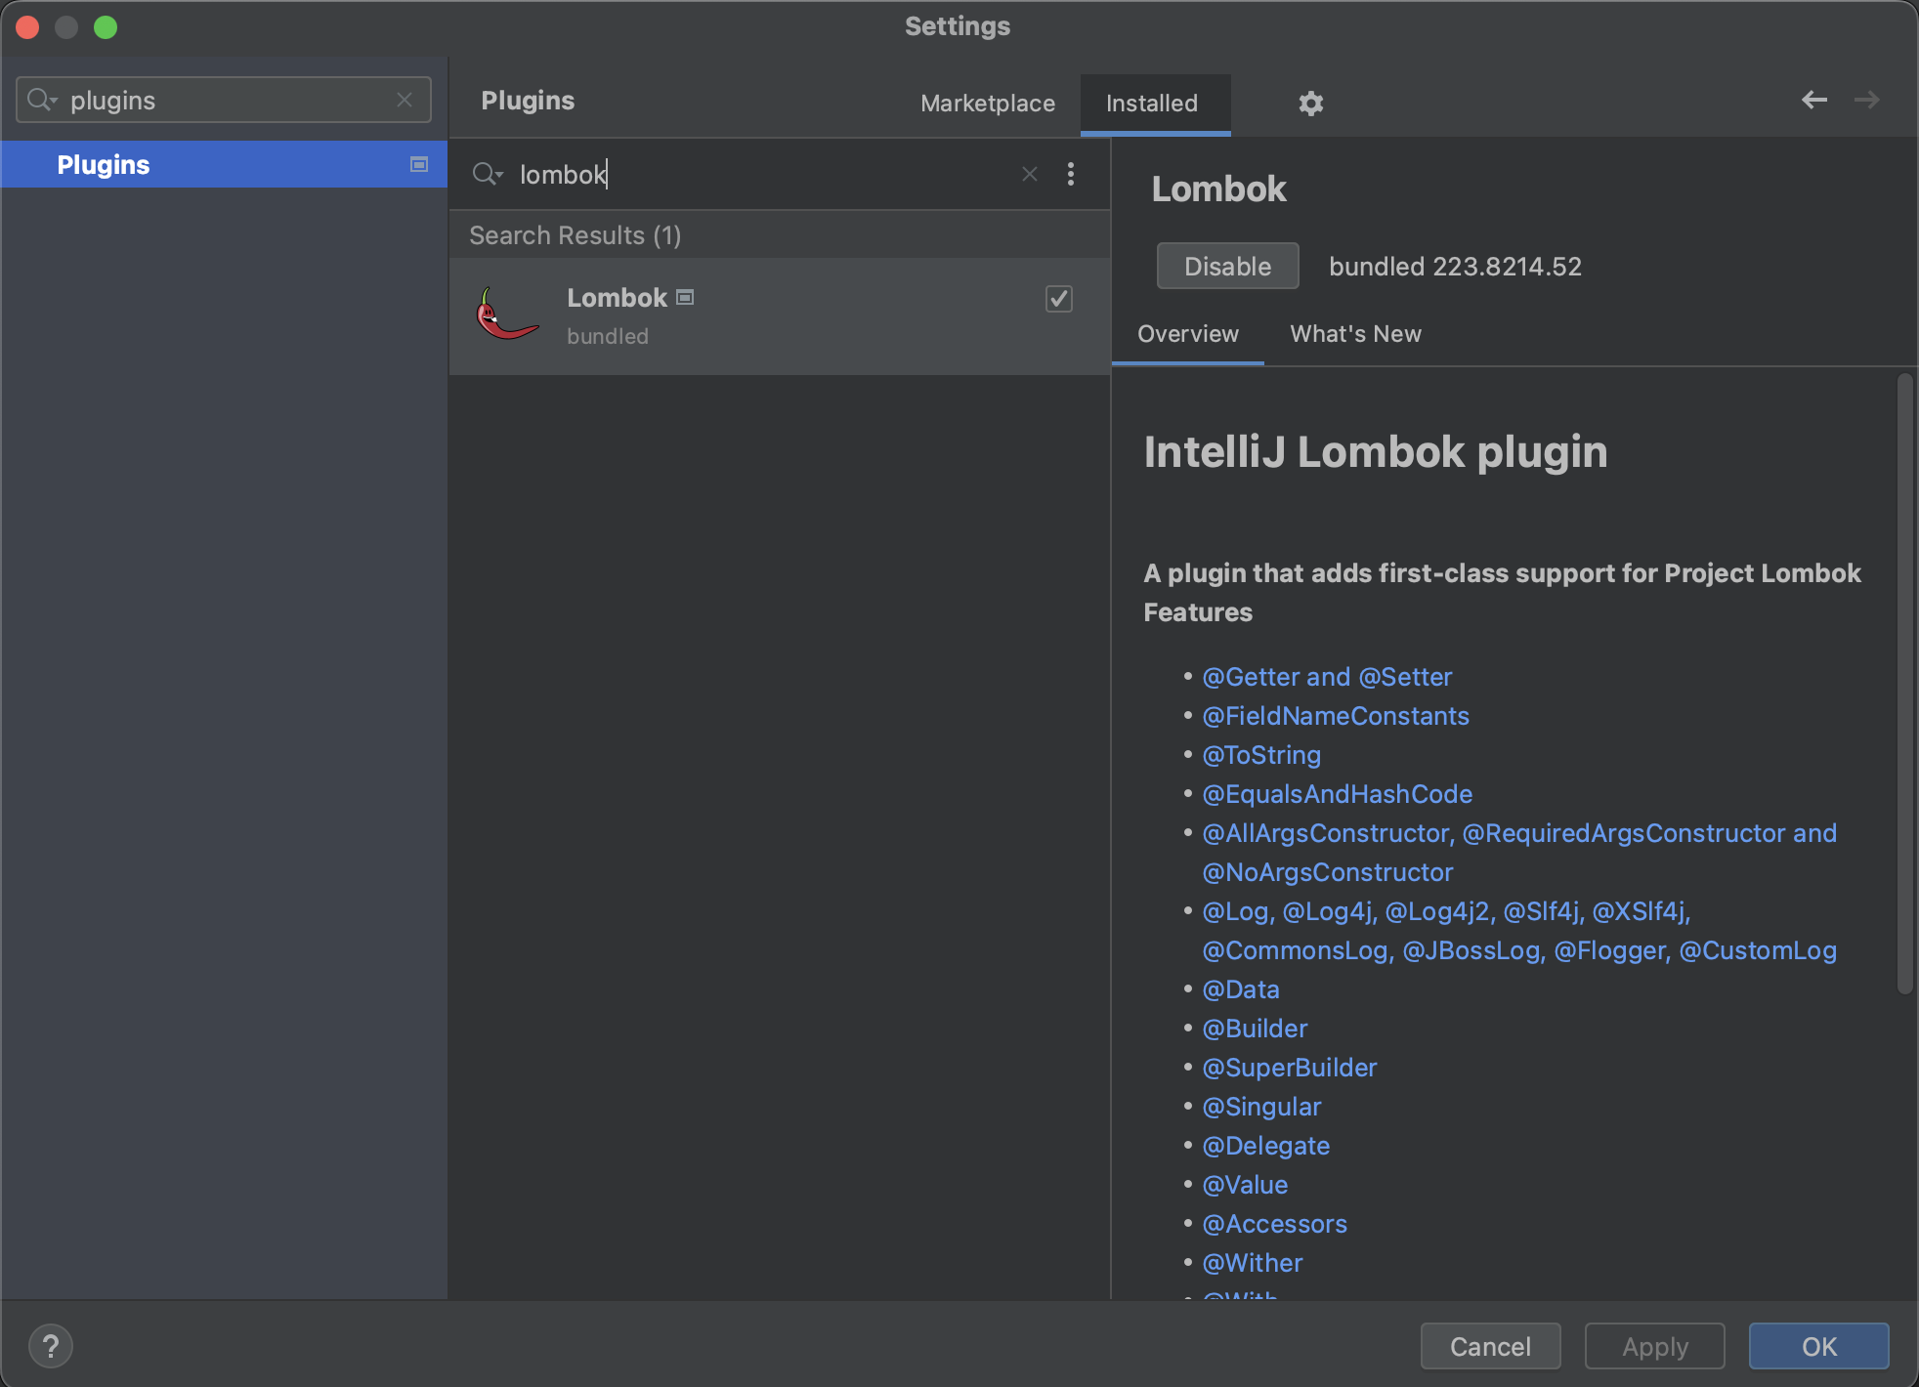Image resolution: width=1919 pixels, height=1387 pixels.
Task: Switch to the Marketplace tab
Action: tap(987, 103)
